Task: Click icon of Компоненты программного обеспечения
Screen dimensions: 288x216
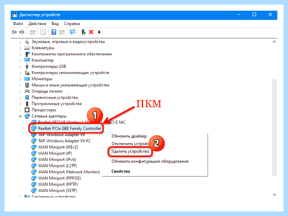Action: coord(27,54)
